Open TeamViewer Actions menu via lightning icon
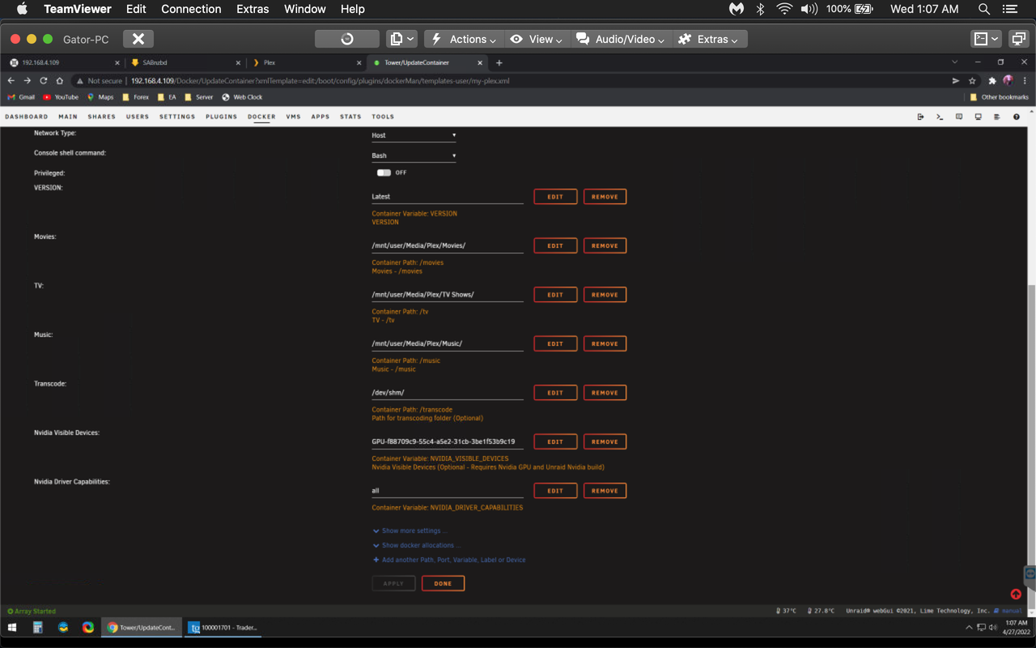Screen dimensions: 1036x648 click(x=438, y=38)
